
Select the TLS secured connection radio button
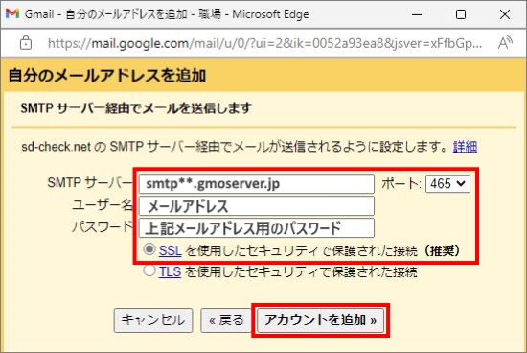pyautogui.click(x=149, y=271)
